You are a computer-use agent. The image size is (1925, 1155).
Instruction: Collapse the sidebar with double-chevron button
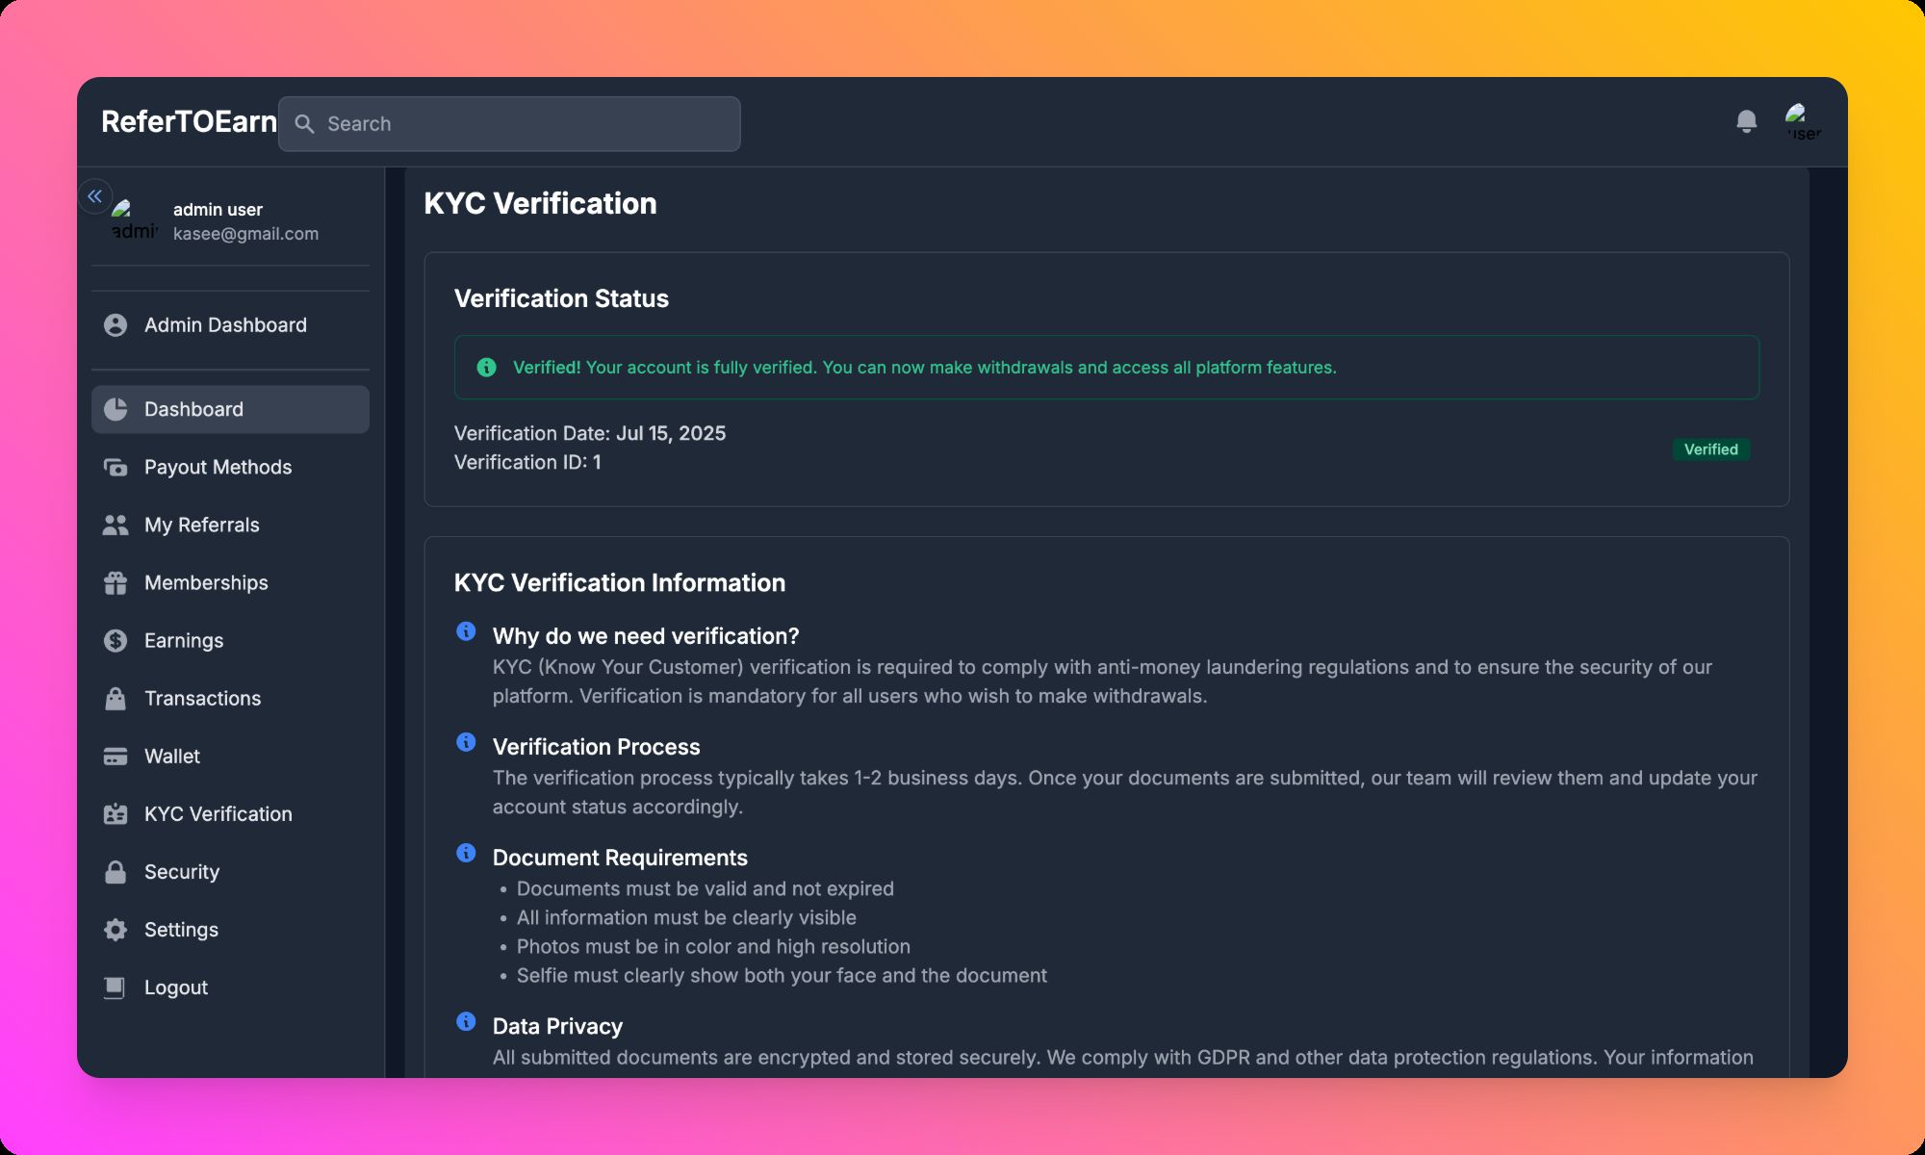click(95, 196)
